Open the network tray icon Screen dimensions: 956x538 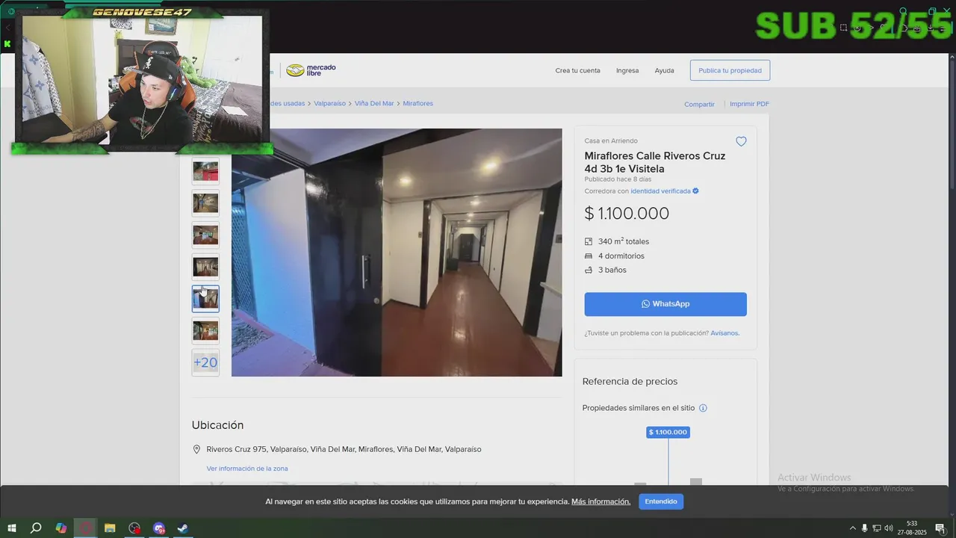click(877, 528)
